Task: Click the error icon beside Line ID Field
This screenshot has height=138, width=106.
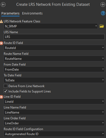Action: point(1,97)
